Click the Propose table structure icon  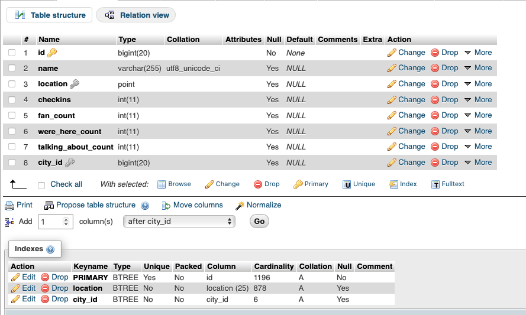(49, 206)
